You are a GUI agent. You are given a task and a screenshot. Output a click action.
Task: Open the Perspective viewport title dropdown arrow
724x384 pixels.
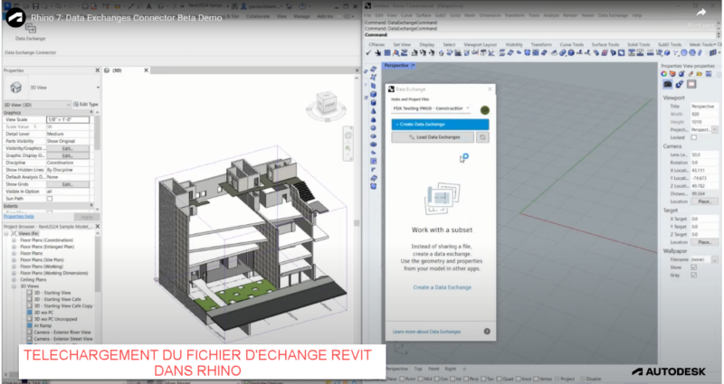pos(414,65)
